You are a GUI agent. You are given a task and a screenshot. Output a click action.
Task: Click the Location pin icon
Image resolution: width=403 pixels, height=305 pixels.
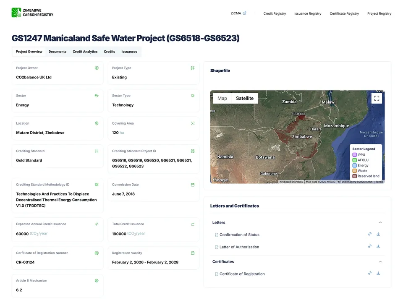coord(97,123)
